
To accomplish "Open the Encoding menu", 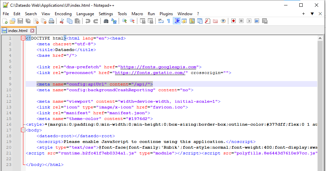I will click(x=63, y=14).
